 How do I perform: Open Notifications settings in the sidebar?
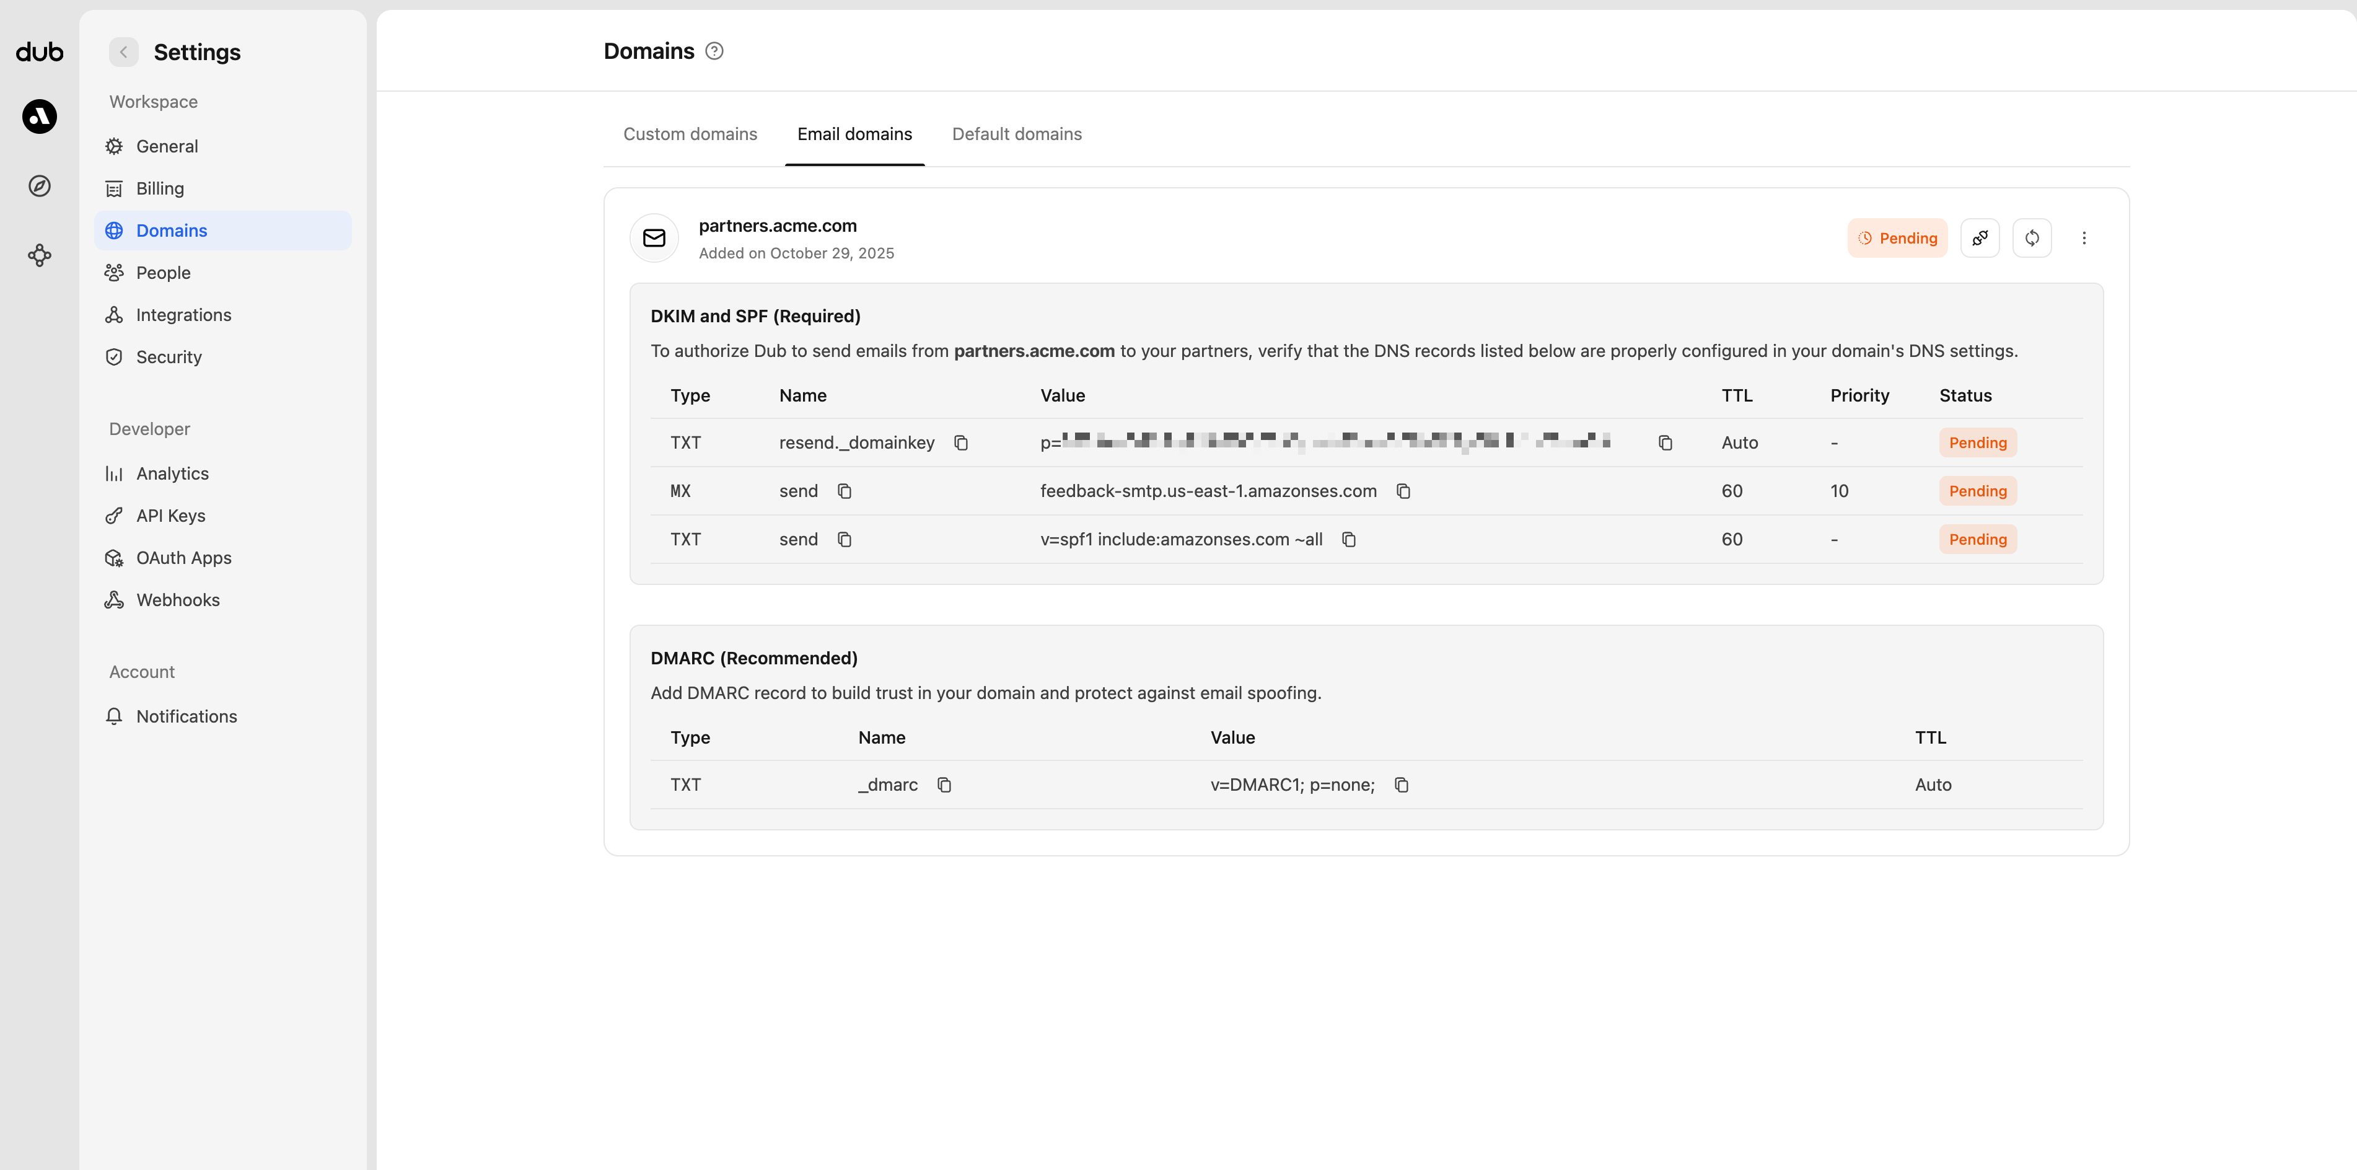point(186,716)
